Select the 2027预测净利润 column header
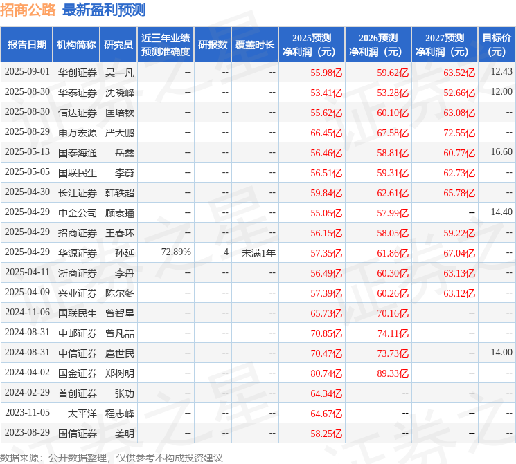 tap(445, 45)
